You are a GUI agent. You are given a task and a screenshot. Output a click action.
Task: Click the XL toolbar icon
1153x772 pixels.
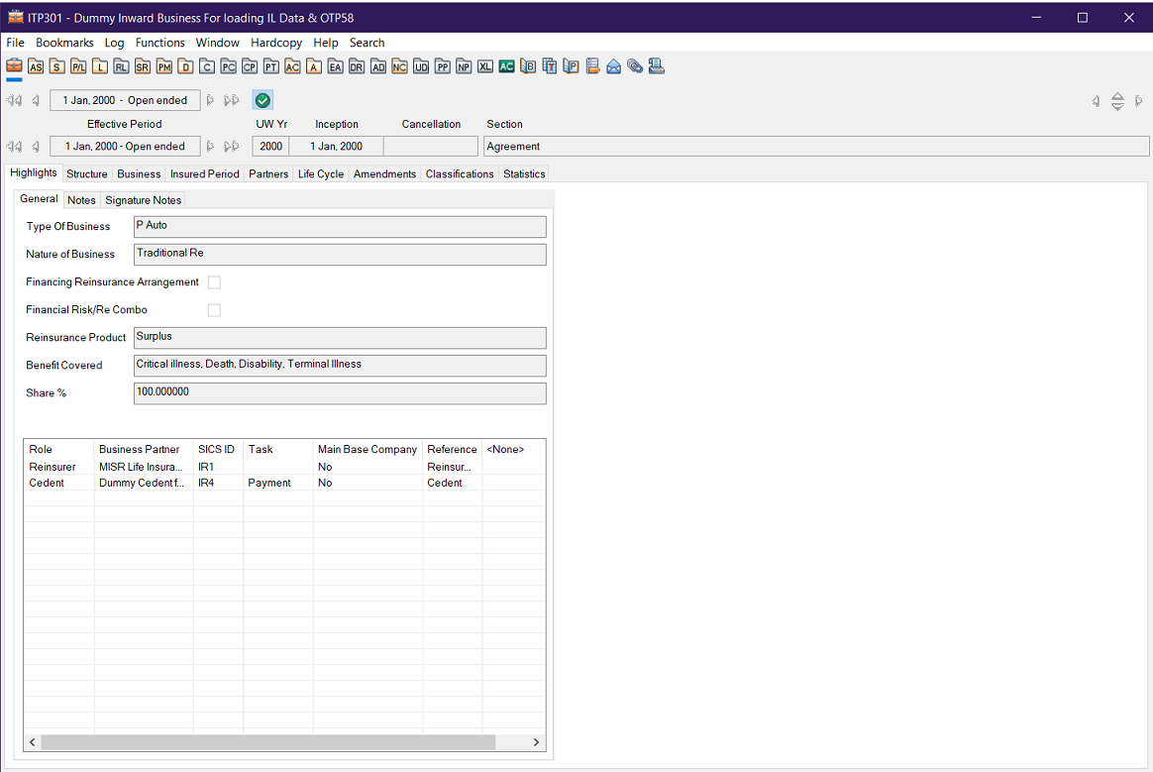click(484, 65)
